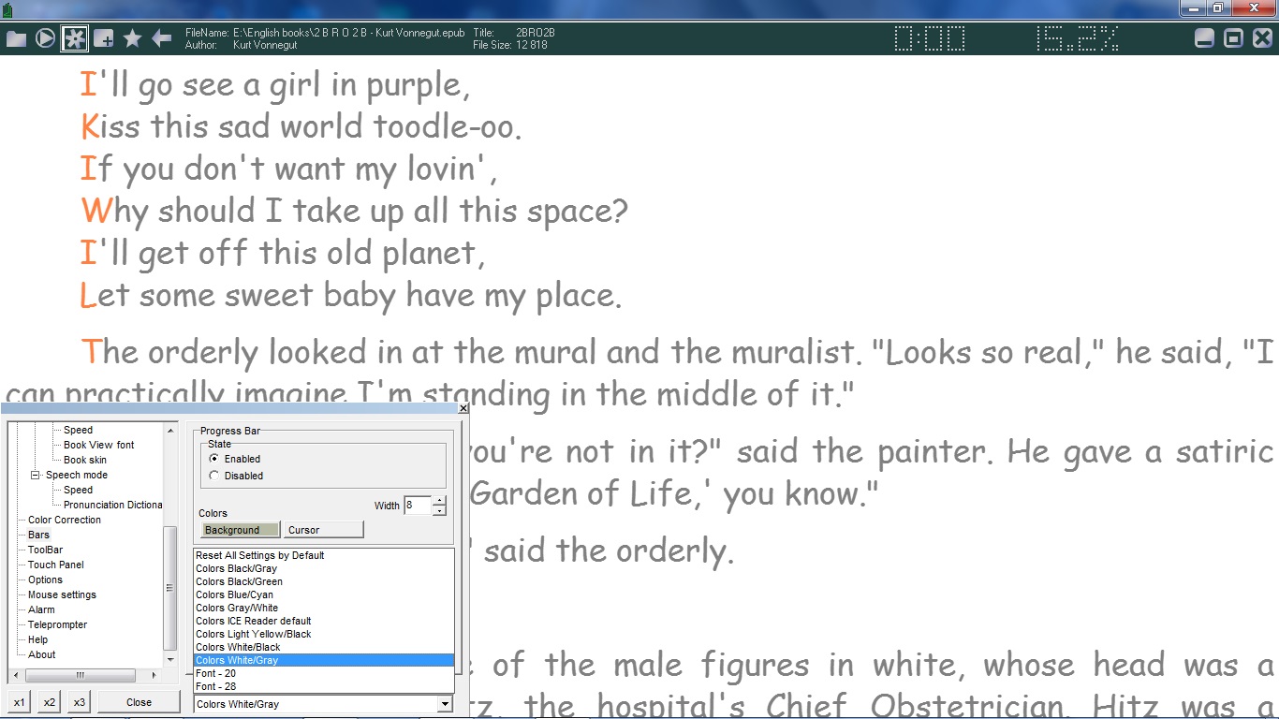Open bookmarks with the star icon
The image size is (1279, 719).
click(133, 38)
